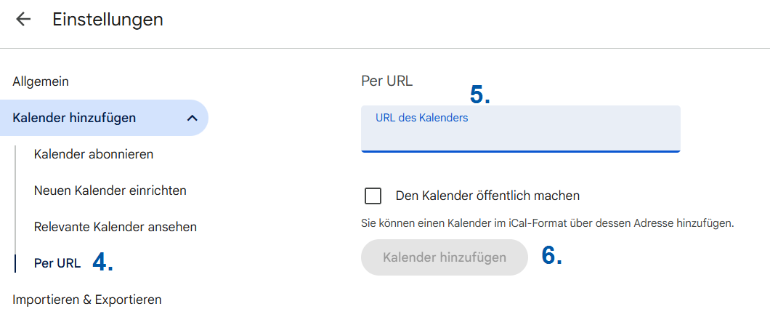Image resolution: width=770 pixels, height=325 pixels.
Task: Click the blue step number 6 marker
Action: (552, 256)
